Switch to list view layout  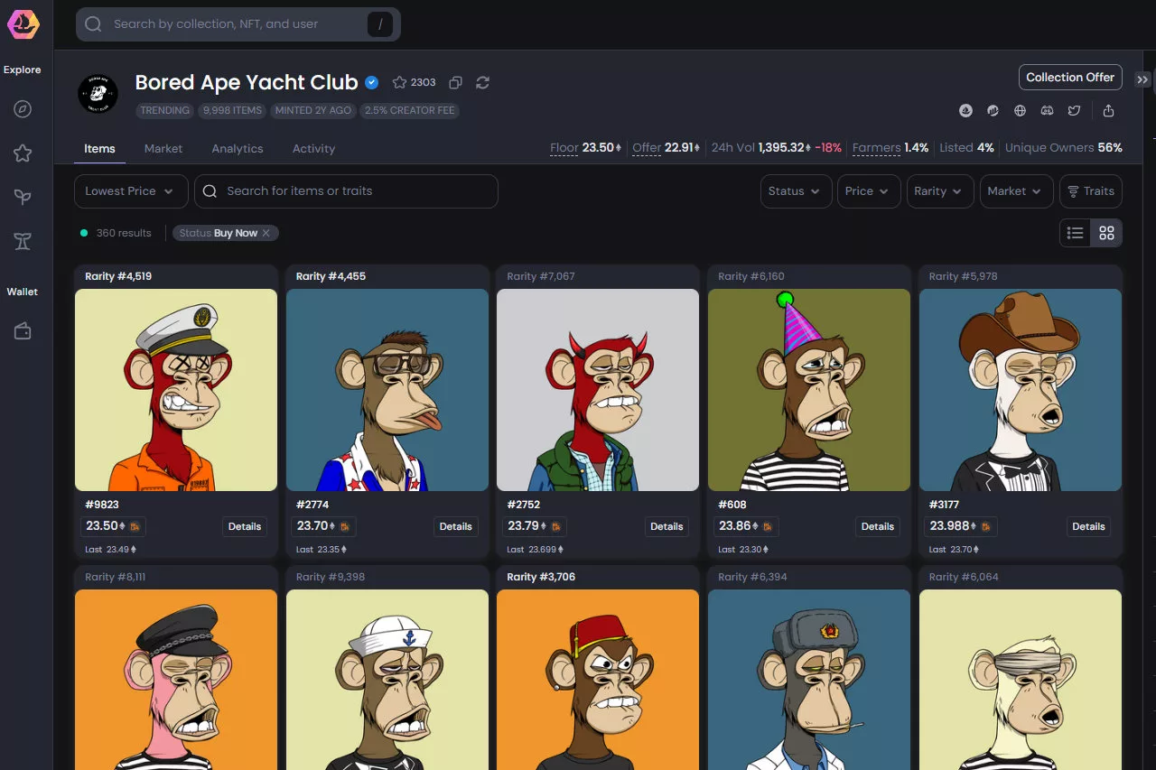click(1075, 233)
